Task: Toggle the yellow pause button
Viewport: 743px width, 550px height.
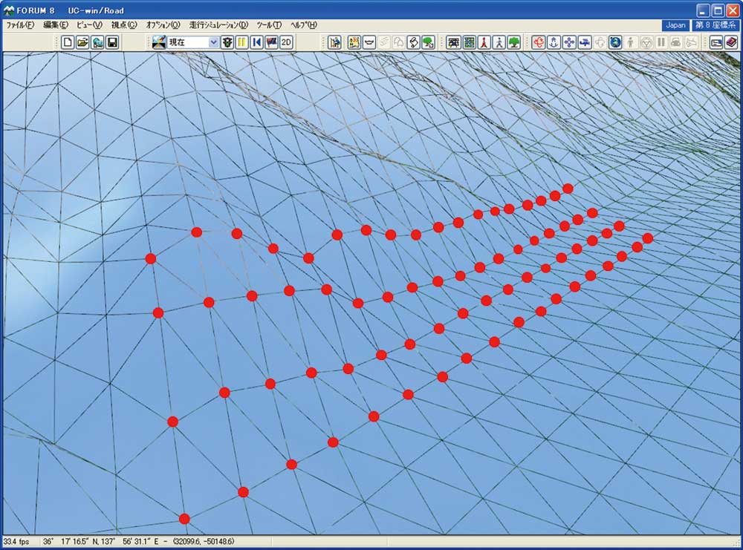Action: [x=241, y=42]
